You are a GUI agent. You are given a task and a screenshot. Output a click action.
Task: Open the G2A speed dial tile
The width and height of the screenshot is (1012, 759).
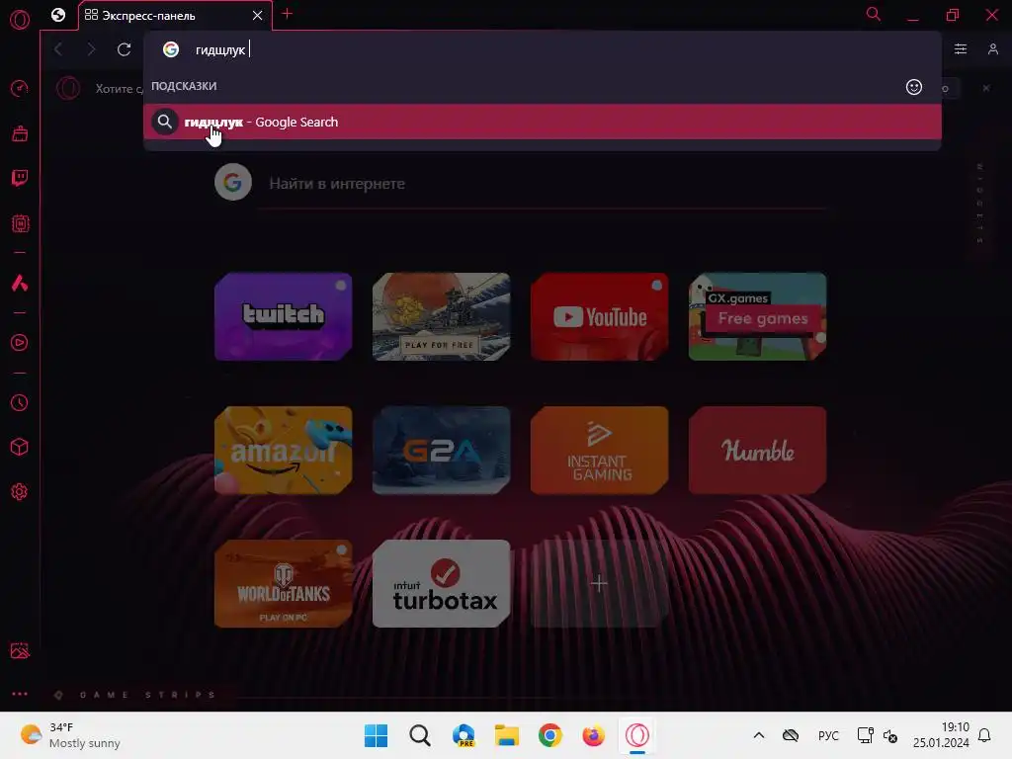(x=442, y=450)
